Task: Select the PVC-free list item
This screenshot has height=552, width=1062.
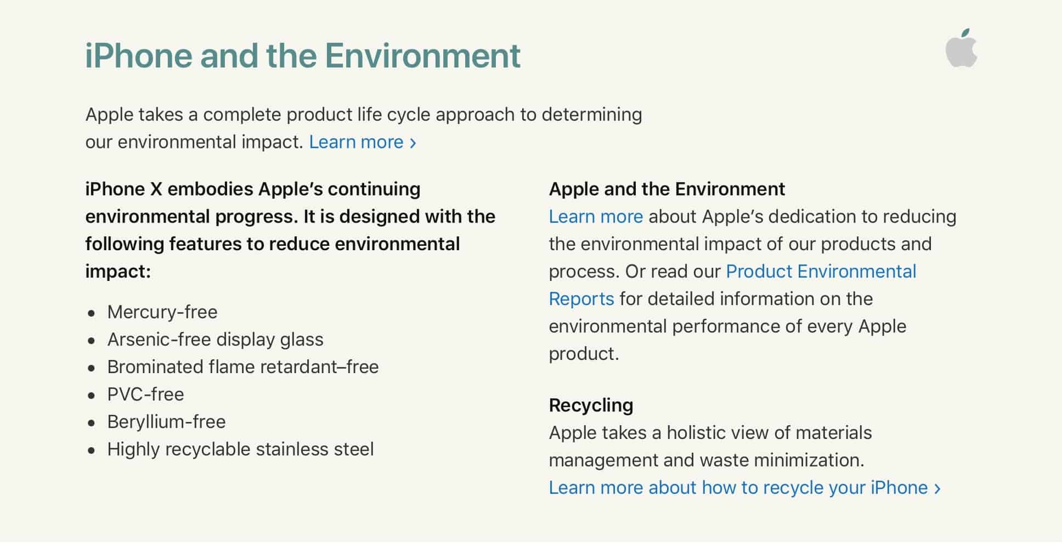Action: 145,395
